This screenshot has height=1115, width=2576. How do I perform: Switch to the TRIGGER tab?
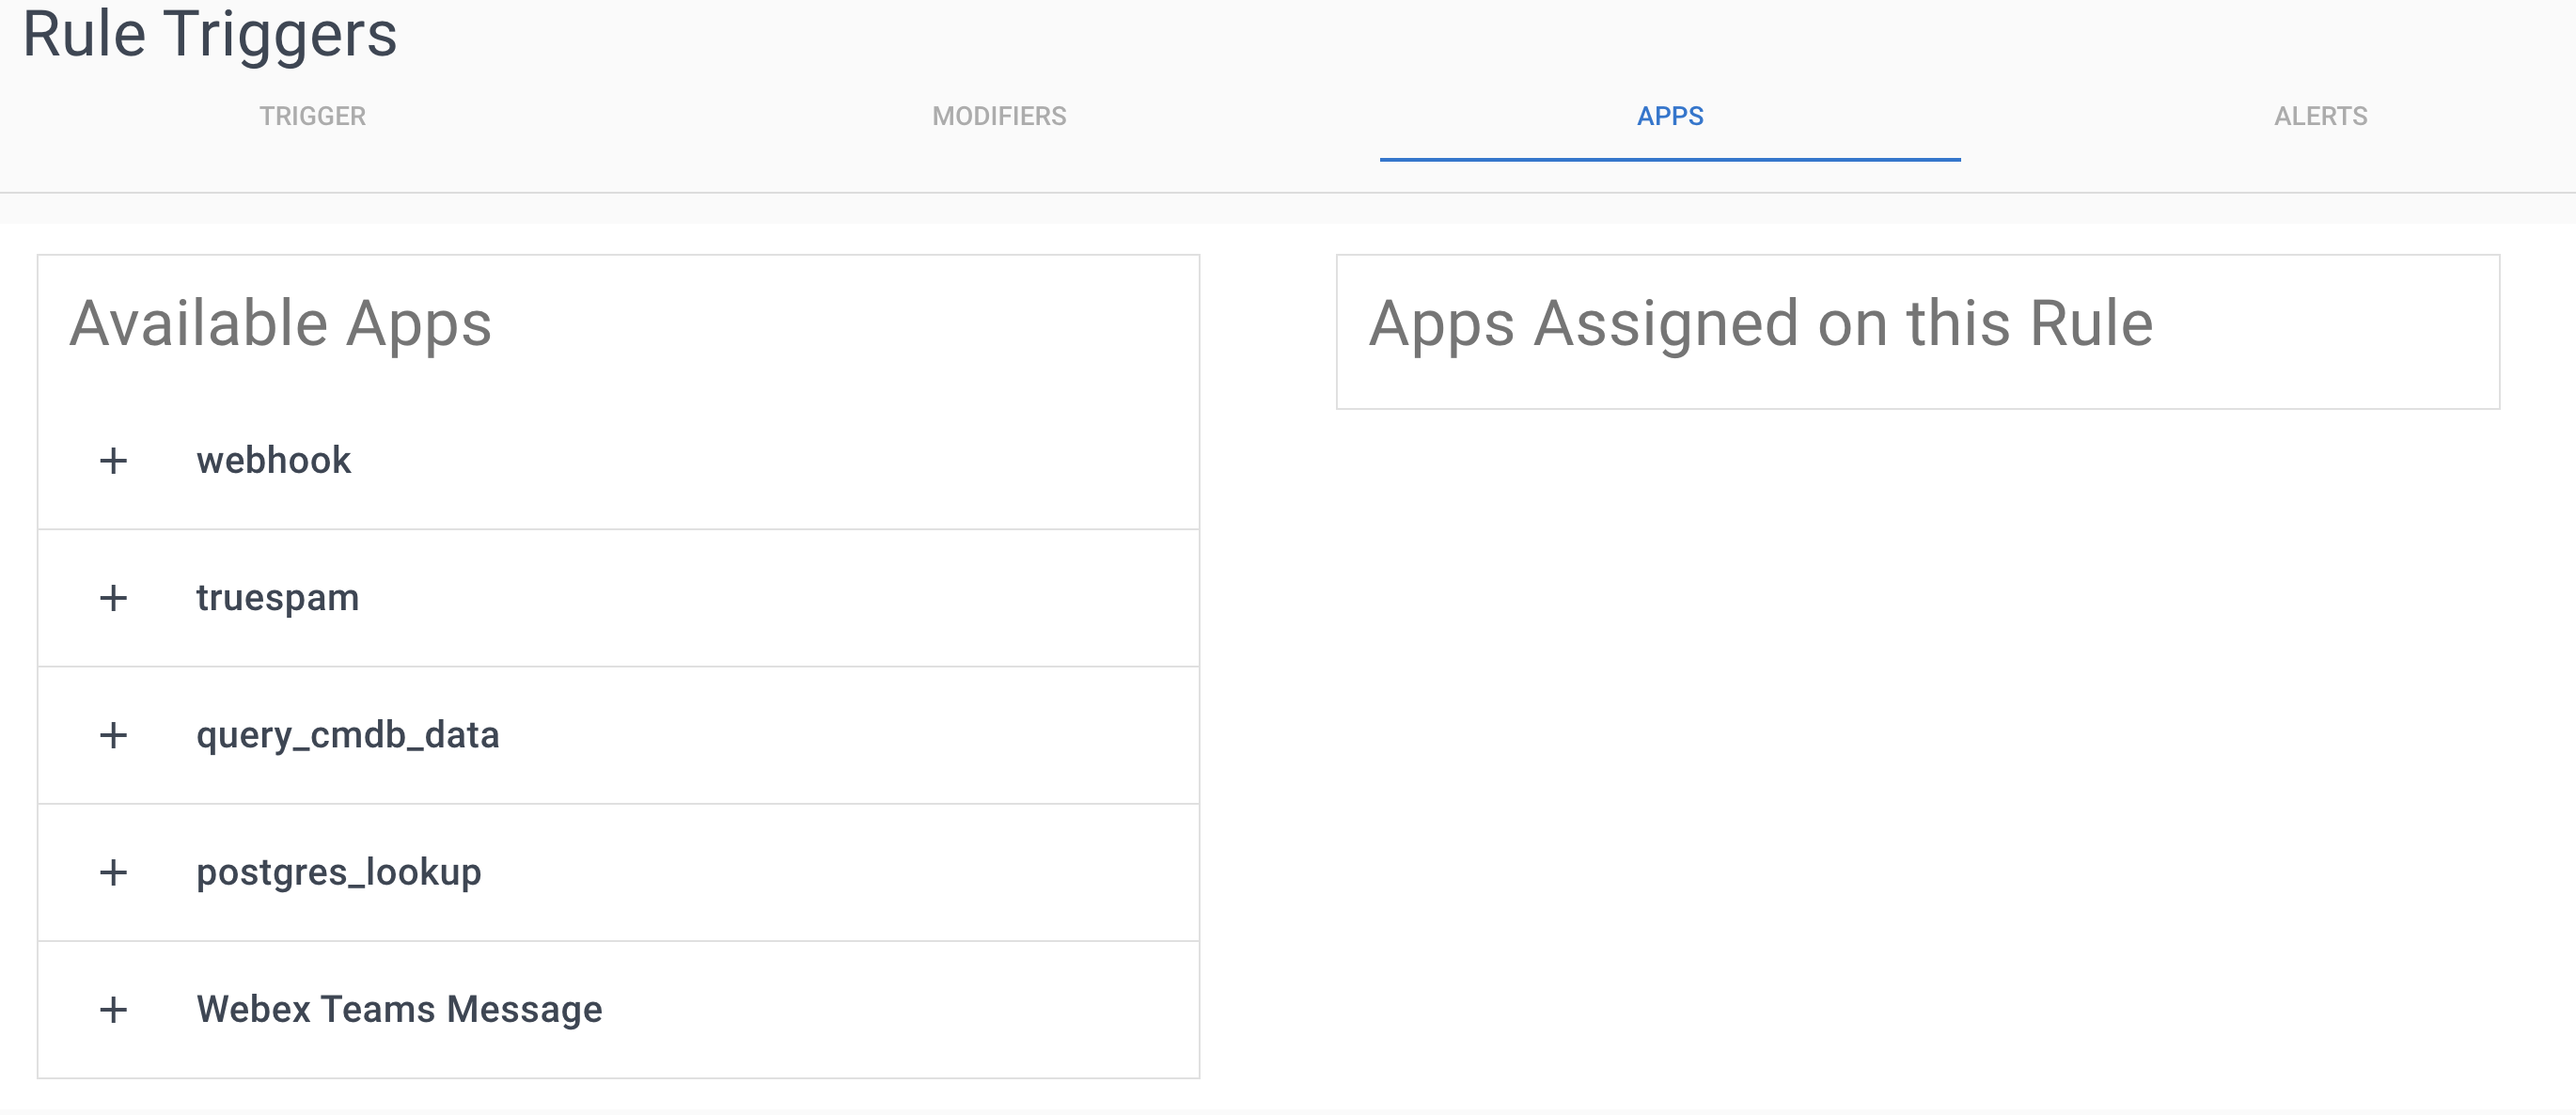coord(312,116)
